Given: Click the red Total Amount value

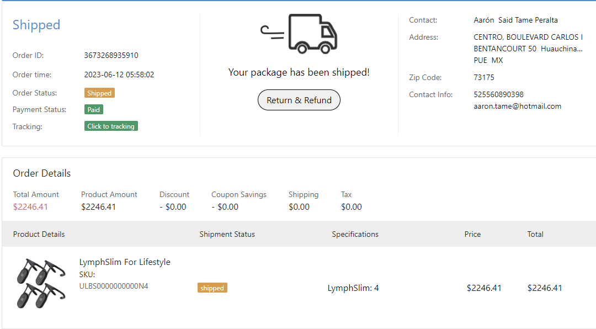Looking at the screenshot, I should click(x=30, y=207).
